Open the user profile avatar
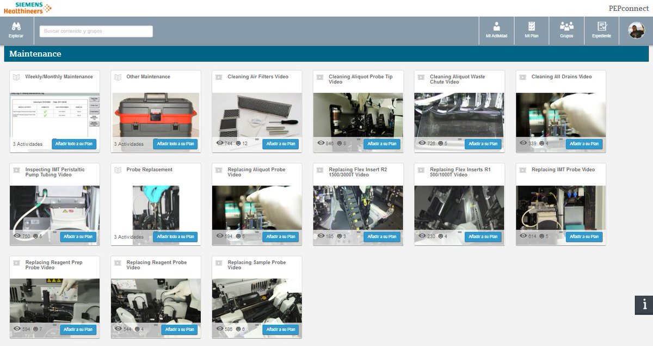 tap(636, 30)
